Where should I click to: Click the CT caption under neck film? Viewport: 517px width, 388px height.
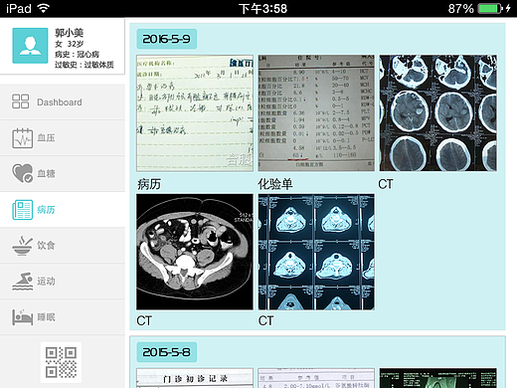point(265,320)
